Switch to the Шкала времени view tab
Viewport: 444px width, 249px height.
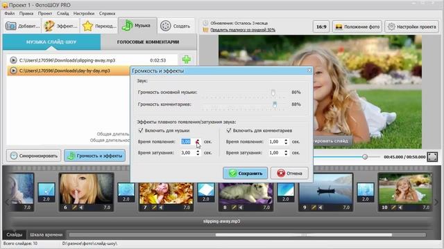click(46, 234)
